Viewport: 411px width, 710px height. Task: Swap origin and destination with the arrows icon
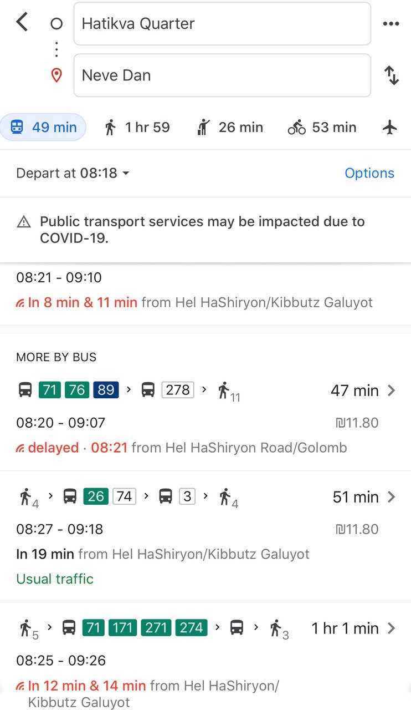pyautogui.click(x=392, y=75)
